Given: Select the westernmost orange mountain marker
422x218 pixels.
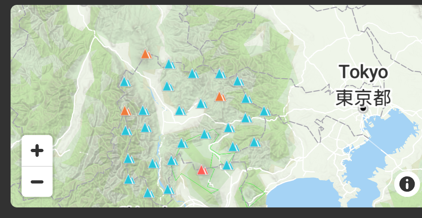Looking at the screenshot, I should pos(126,111).
